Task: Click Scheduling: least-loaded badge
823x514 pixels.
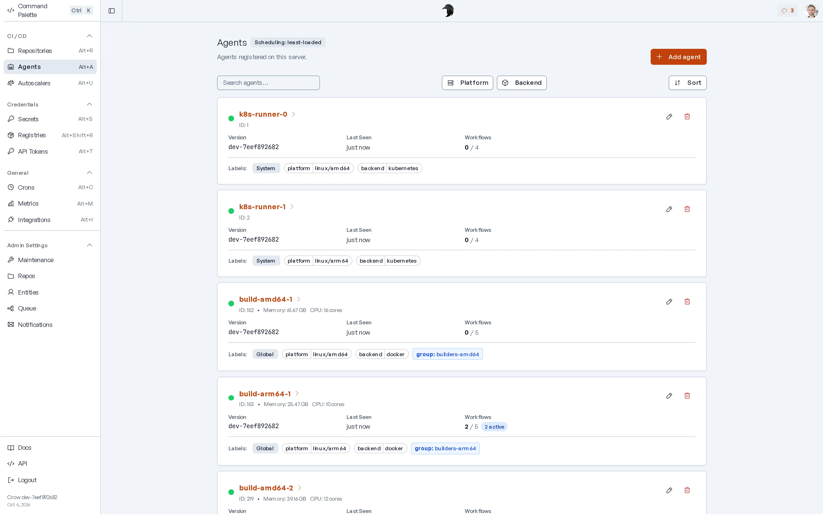Action: (288, 42)
